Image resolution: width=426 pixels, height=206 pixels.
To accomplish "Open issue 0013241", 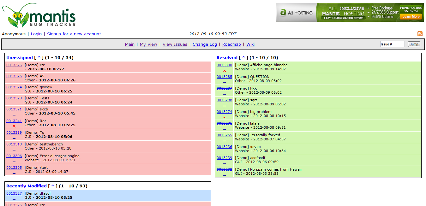I will (x=14, y=121).
